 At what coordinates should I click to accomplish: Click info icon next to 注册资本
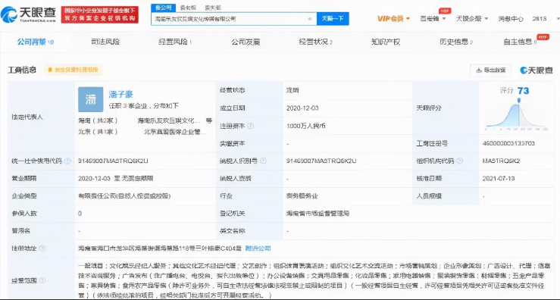pyautogui.click(x=251, y=126)
